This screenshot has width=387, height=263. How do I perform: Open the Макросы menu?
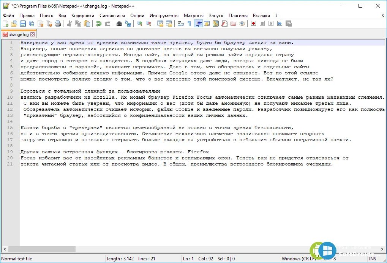coord(194,16)
